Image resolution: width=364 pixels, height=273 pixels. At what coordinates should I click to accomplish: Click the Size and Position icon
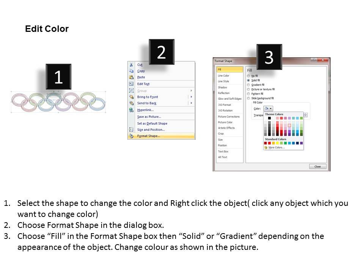[x=131, y=130]
